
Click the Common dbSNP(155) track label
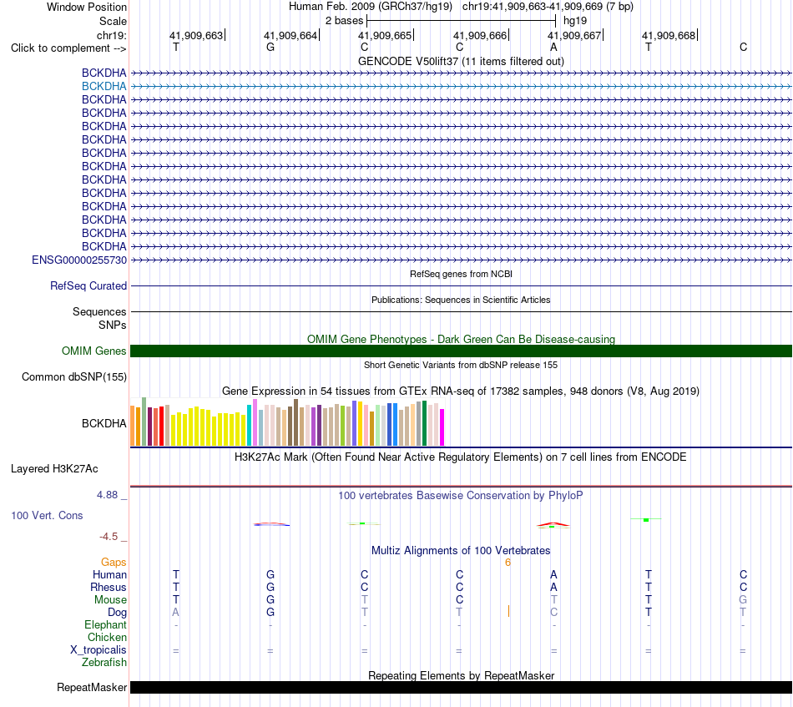pyautogui.click(x=73, y=376)
